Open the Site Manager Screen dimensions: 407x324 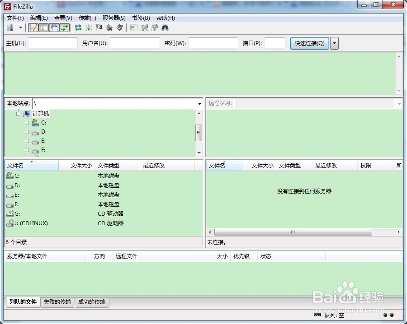point(10,28)
